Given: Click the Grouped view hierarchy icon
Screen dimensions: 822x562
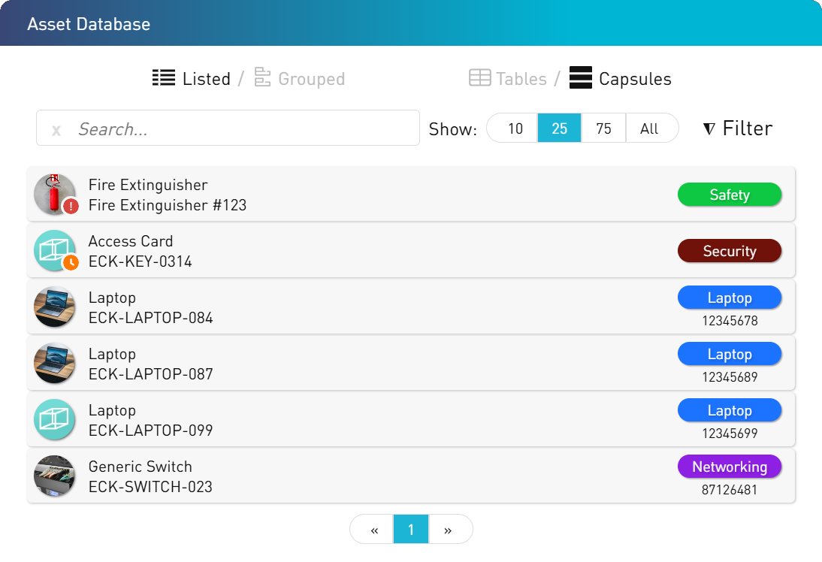Looking at the screenshot, I should (262, 77).
